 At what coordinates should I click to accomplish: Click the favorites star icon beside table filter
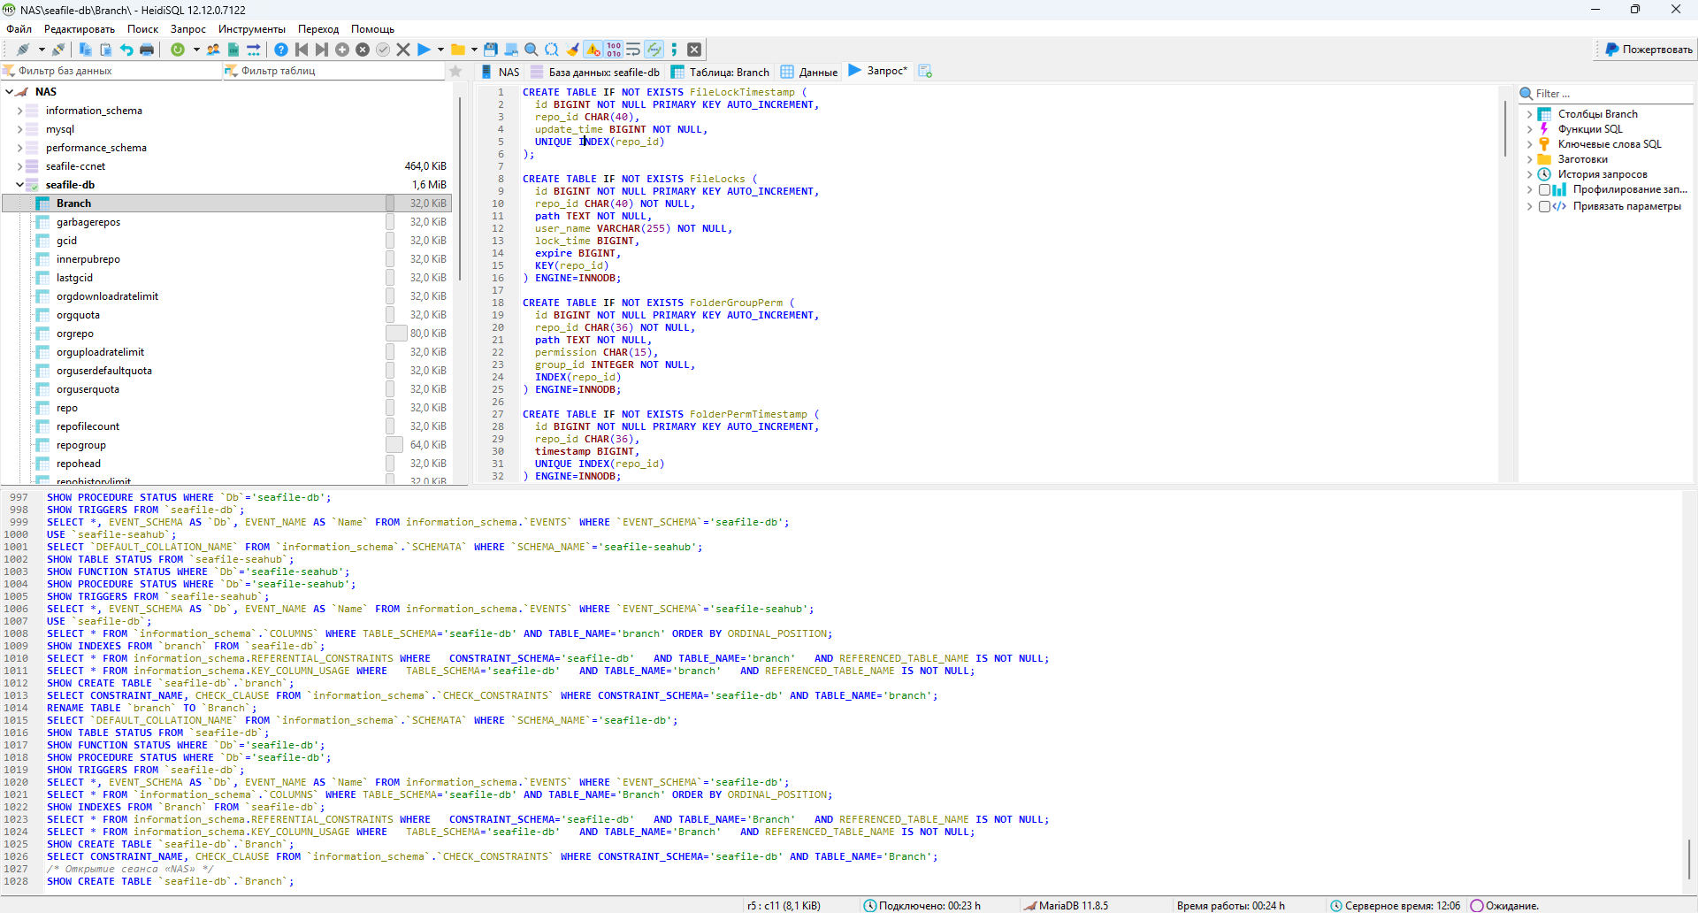tap(455, 71)
